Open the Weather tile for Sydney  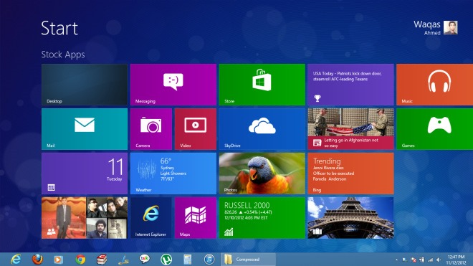point(173,174)
